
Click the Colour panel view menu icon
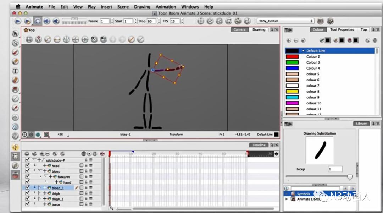[x=288, y=30]
